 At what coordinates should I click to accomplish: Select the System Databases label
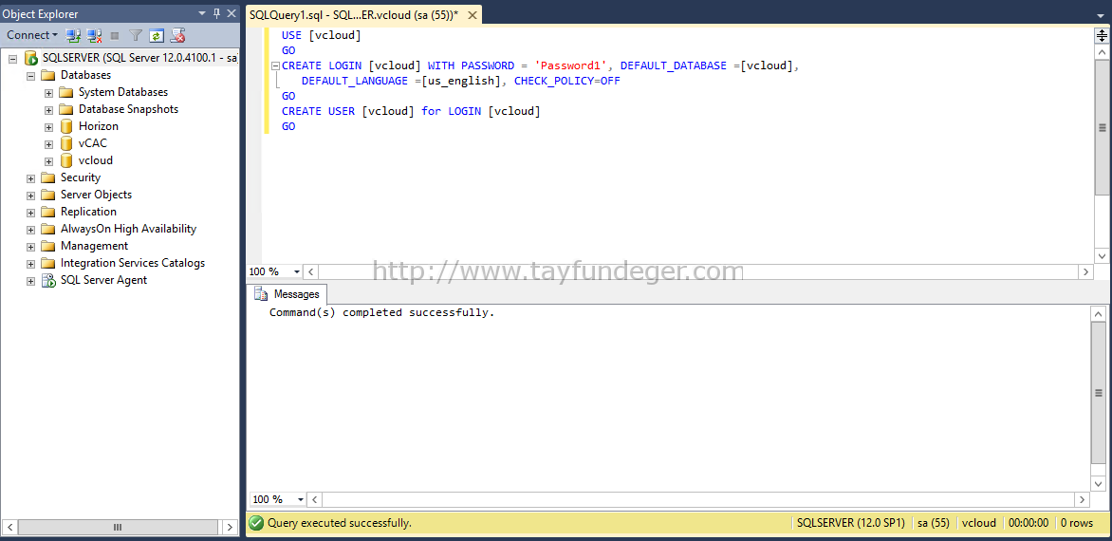(123, 91)
